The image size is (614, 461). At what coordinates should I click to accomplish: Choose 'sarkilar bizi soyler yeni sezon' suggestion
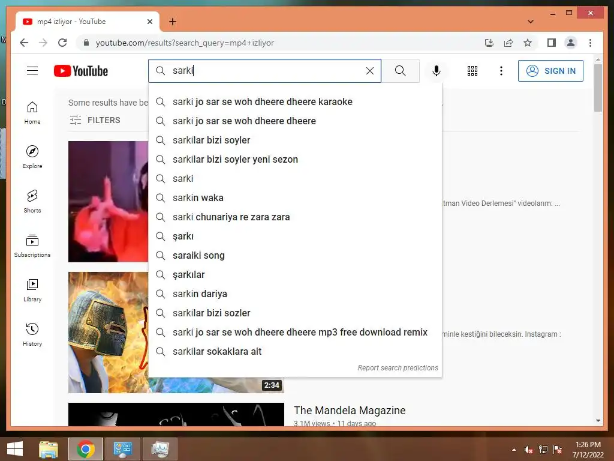pyautogui.click(x=295, y=159)
